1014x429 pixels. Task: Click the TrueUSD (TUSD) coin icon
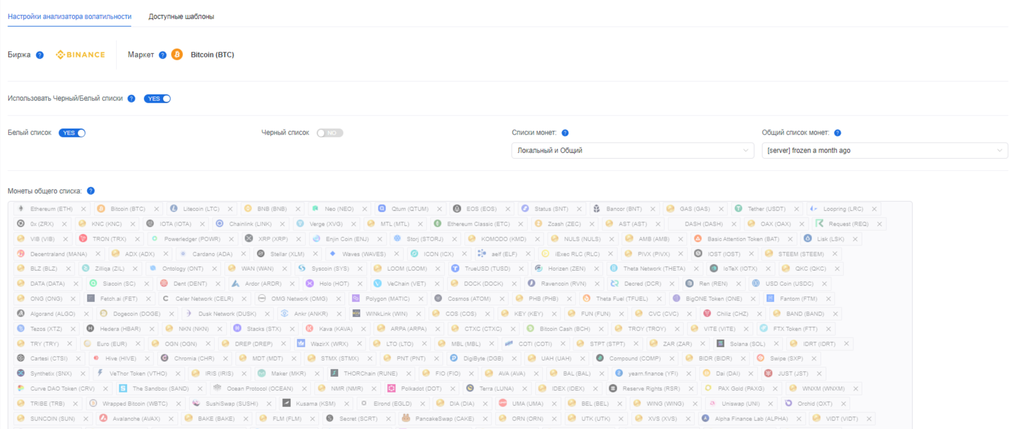(x=455, y=268)
